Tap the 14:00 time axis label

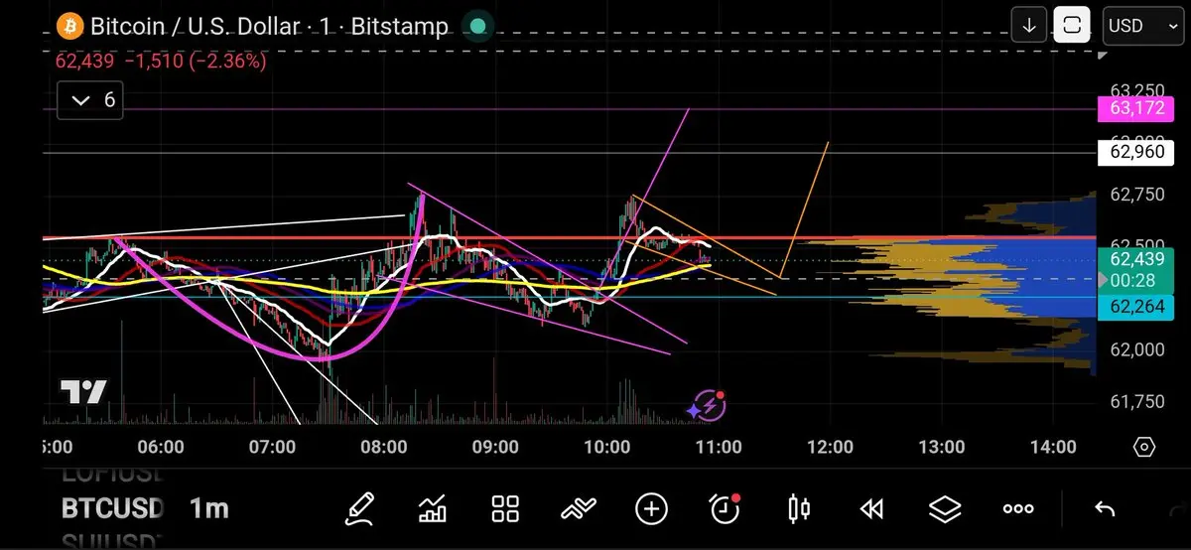point(1052,448)
